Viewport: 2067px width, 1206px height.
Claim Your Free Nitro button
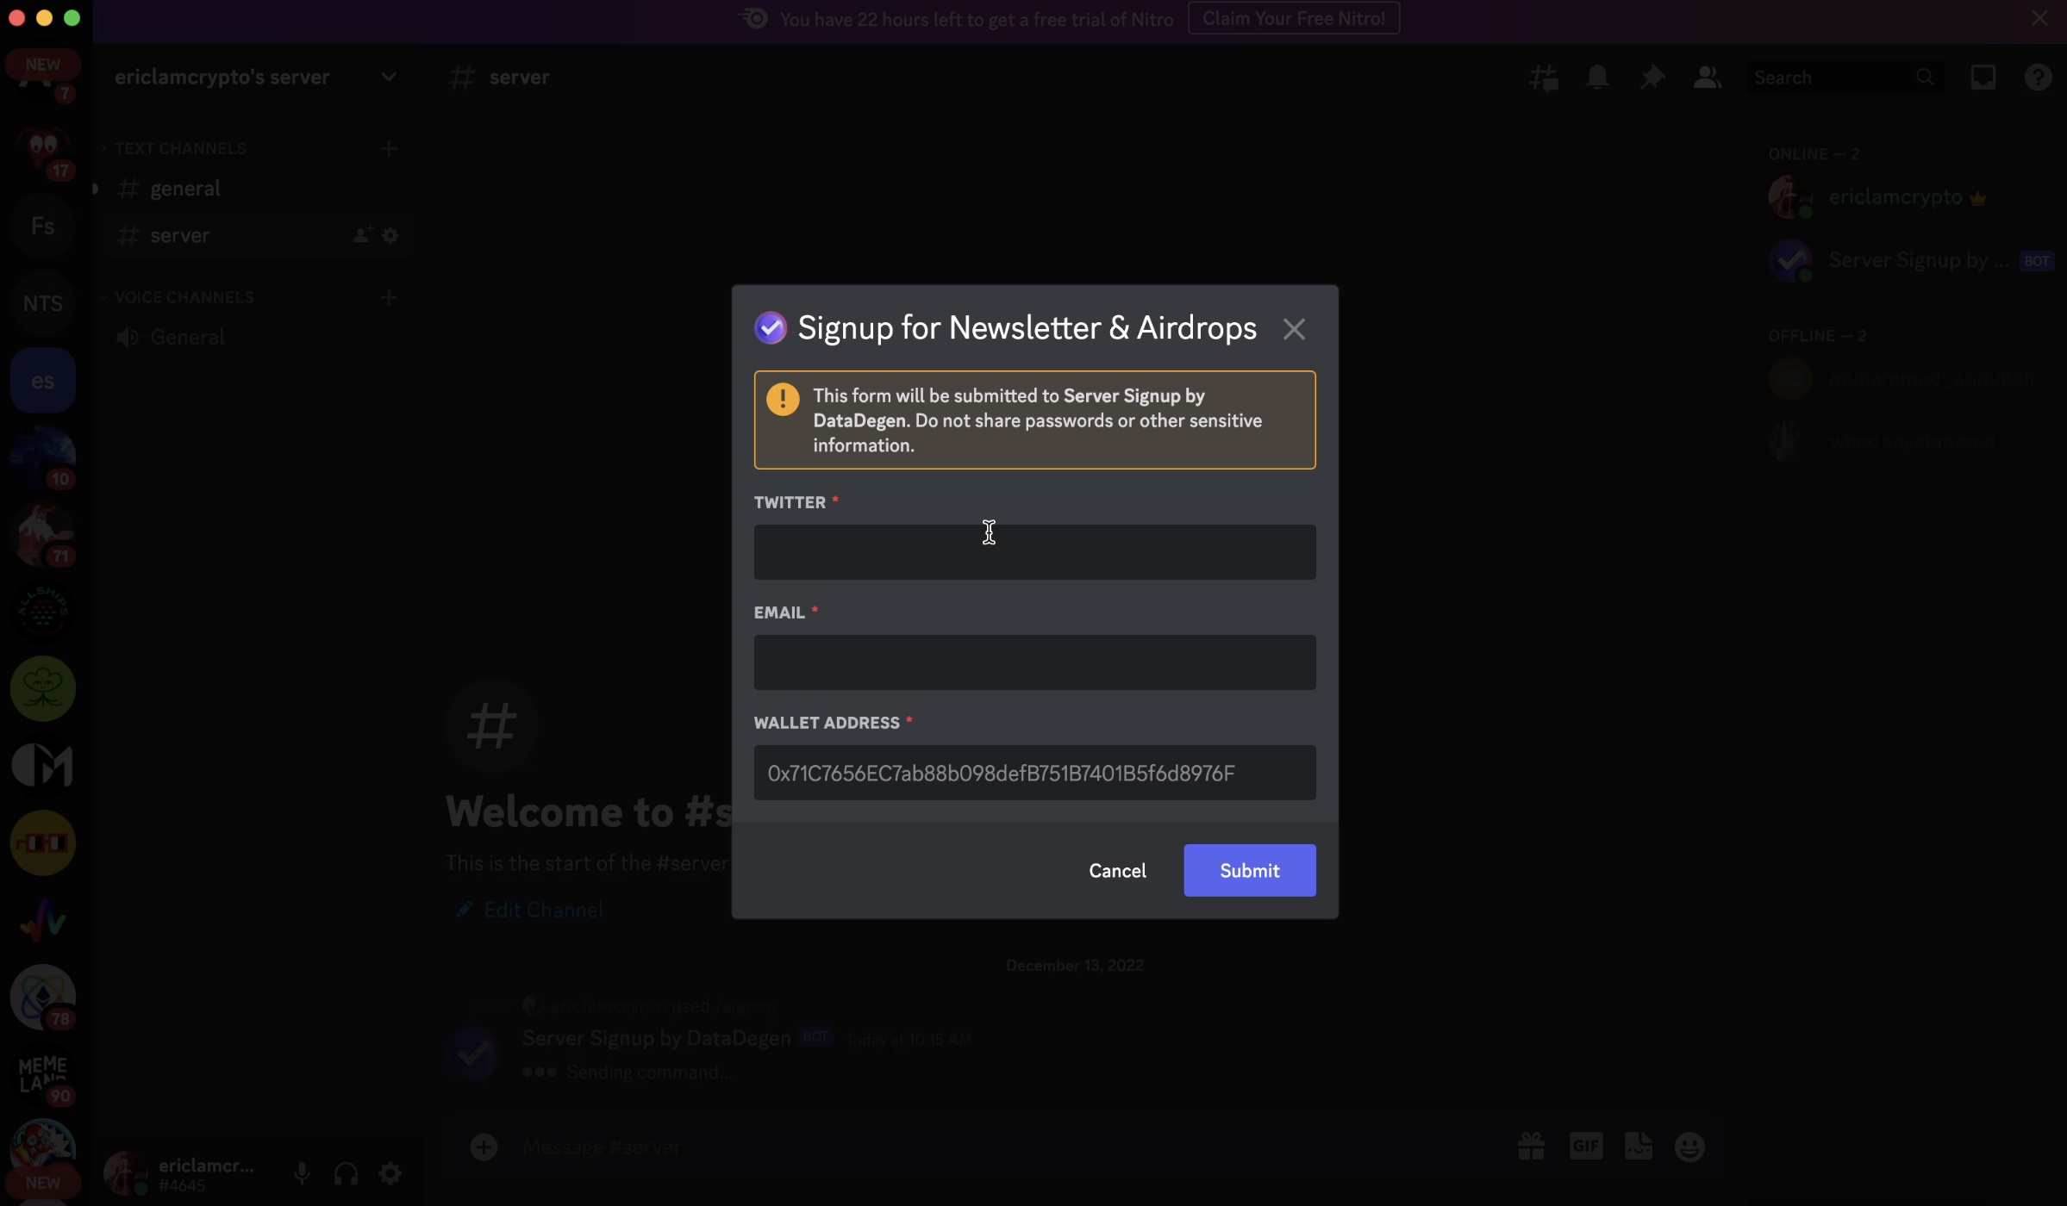click(1294, 18)
